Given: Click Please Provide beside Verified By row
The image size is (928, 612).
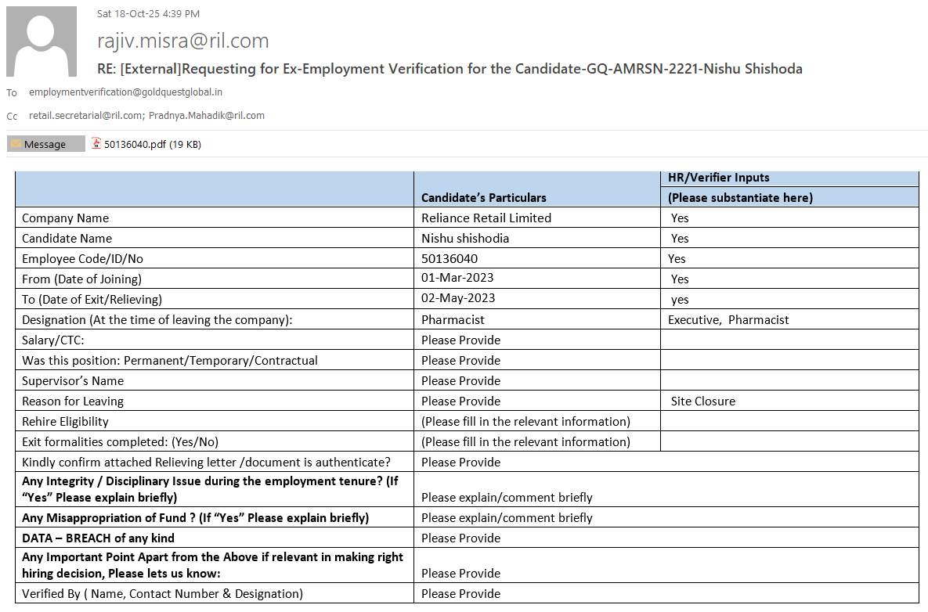Looking at the screenshot, I should pos(460,593).
